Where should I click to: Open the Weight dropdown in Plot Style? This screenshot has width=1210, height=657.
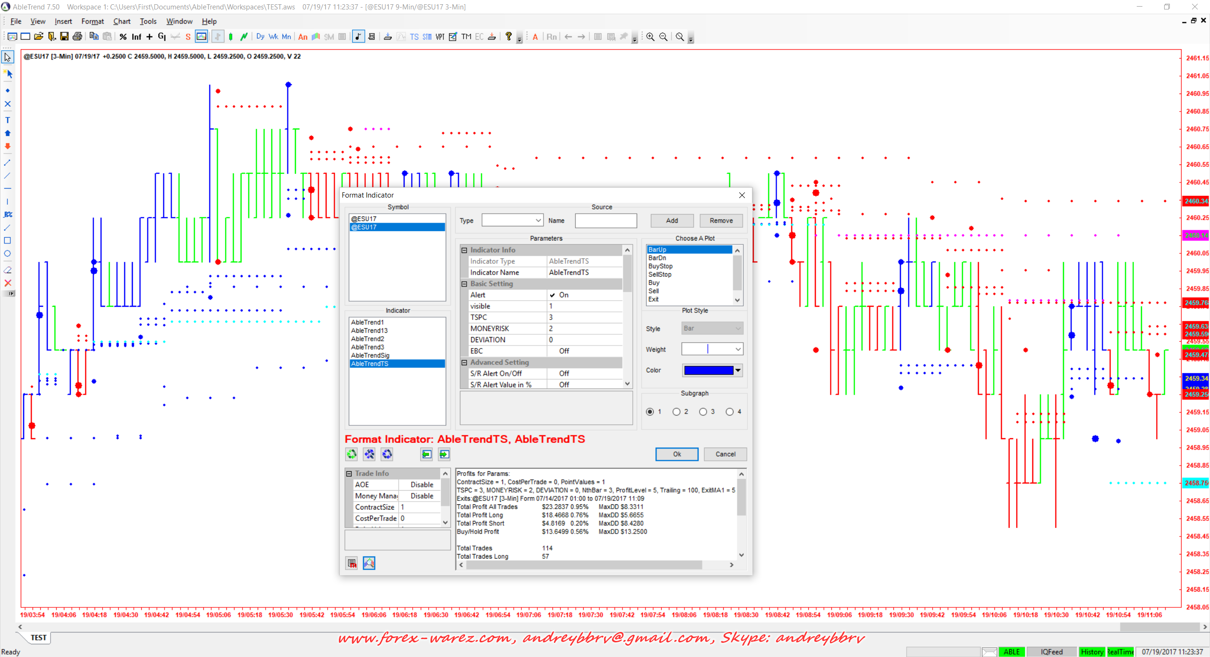tap(738, 349)
